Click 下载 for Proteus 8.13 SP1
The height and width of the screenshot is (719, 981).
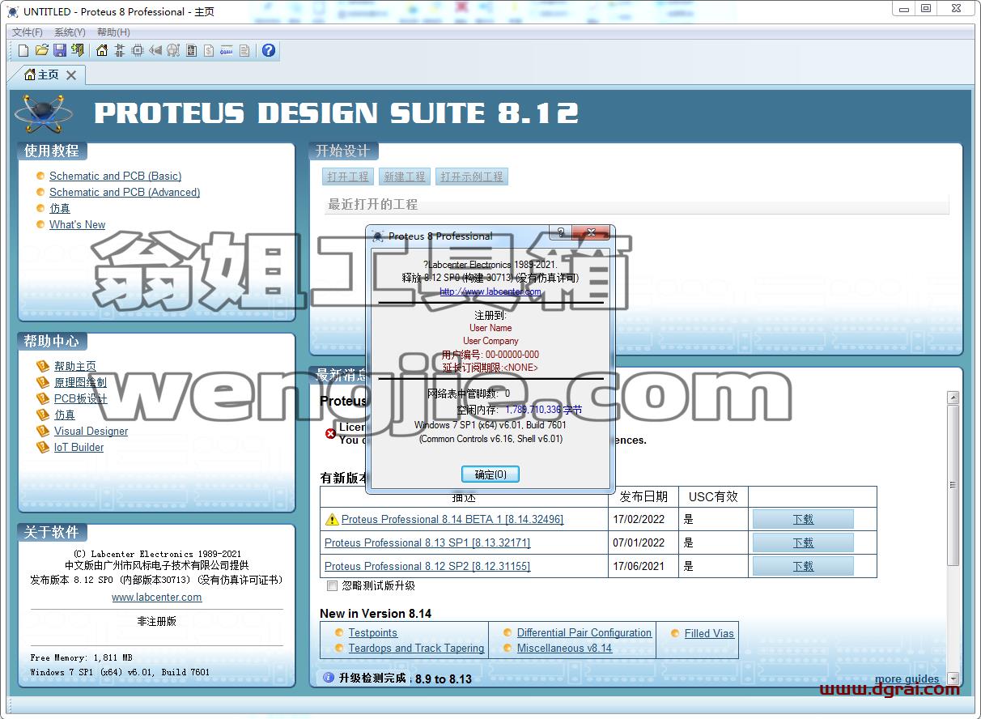(803, 542)
